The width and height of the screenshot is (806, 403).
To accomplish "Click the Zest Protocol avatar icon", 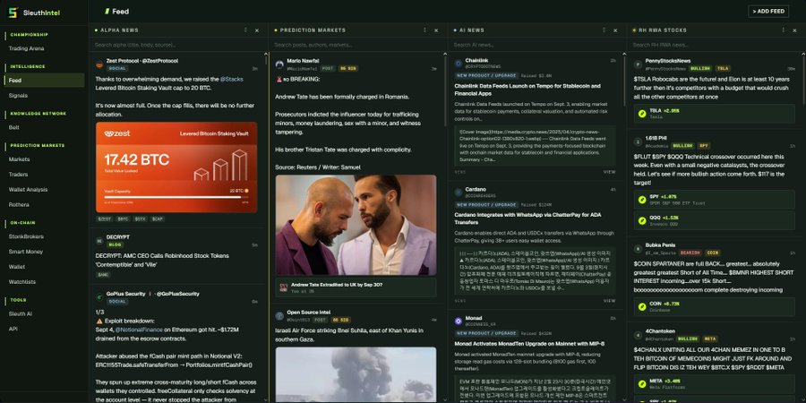I will tap(99, 64).
